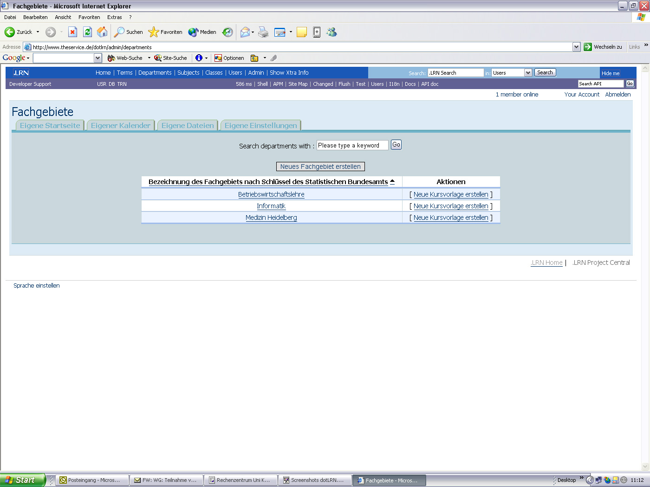
Task: Open the Suchen search panel
Action: pos(128,32)
